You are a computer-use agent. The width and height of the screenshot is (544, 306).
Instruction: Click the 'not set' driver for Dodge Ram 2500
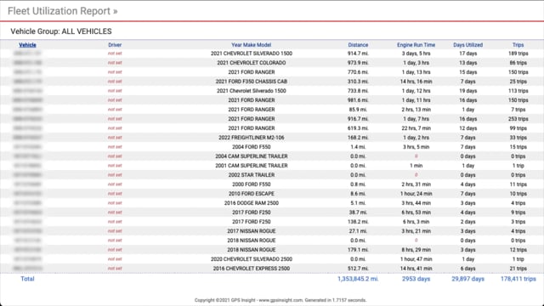click(x=115, y=203)
